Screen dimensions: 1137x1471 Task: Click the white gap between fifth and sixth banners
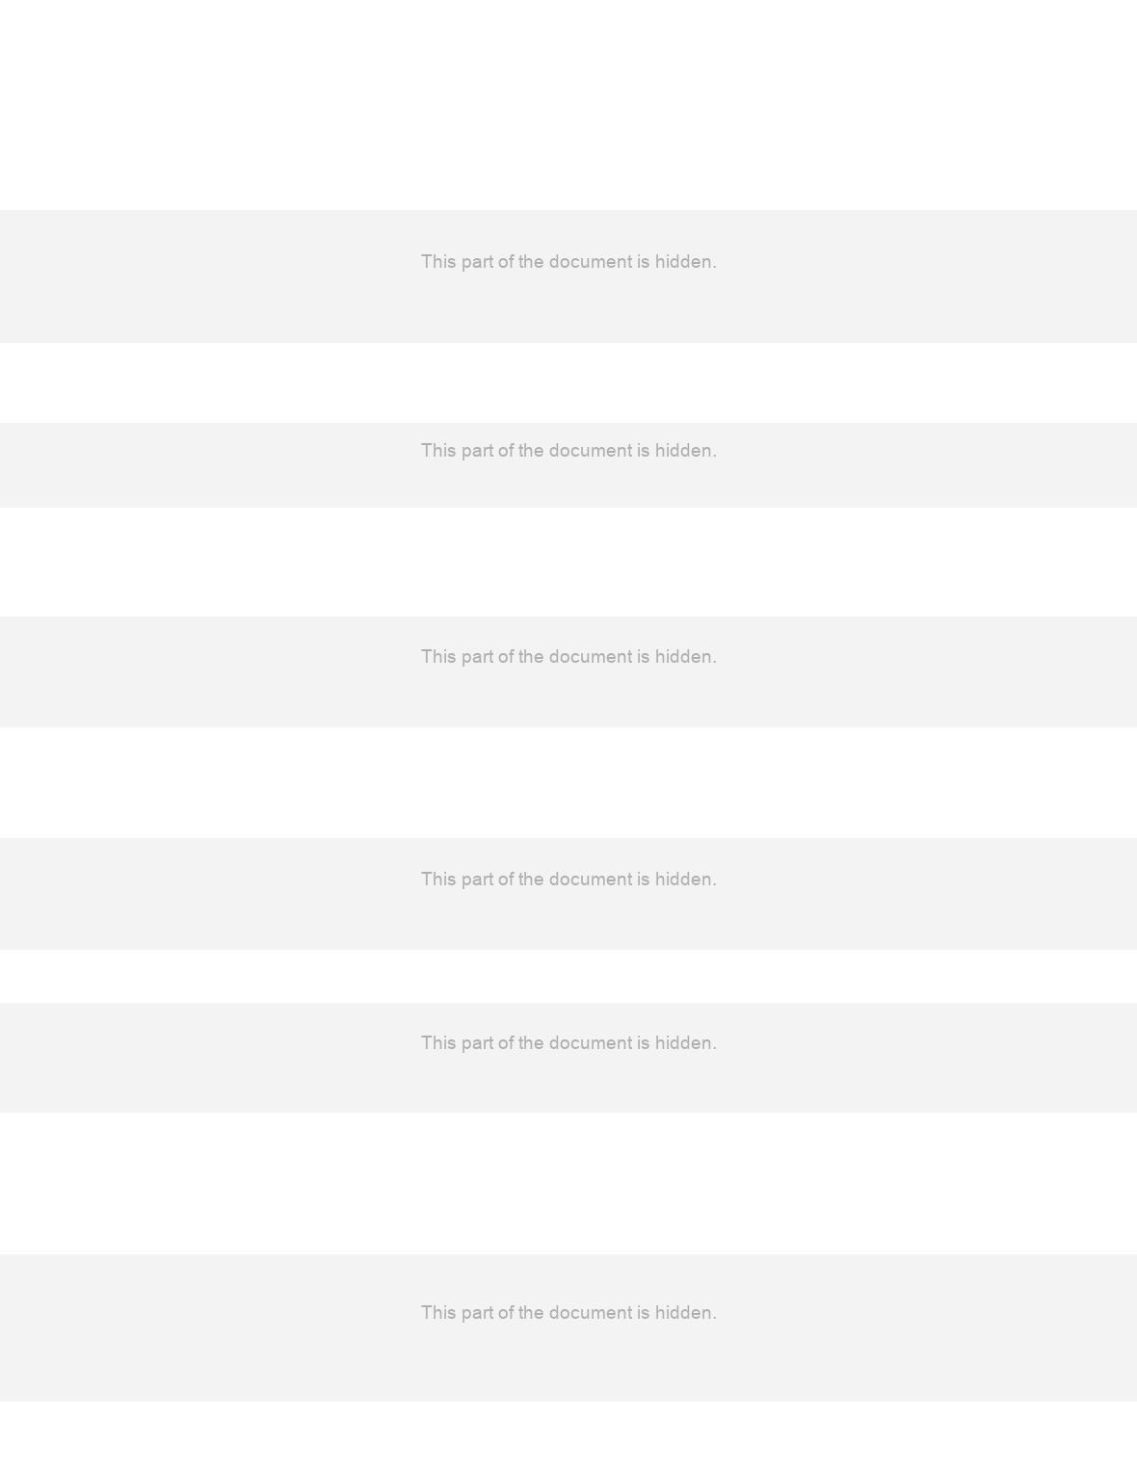(x=568, y=1183)
